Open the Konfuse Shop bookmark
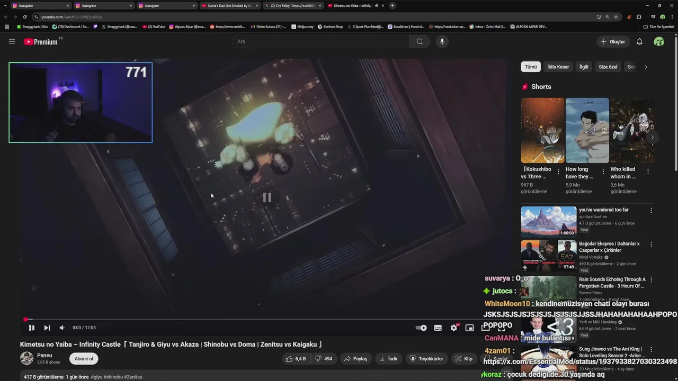 coord(330,26)
